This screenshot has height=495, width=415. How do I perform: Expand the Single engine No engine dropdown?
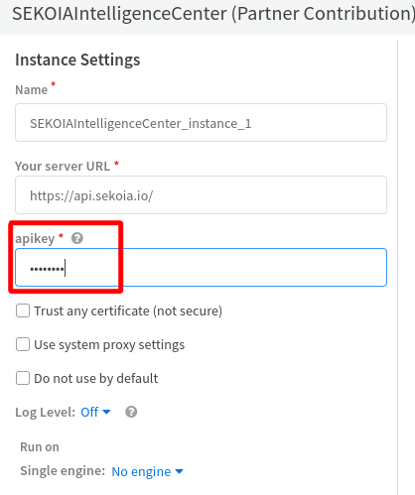(x=147, y=471)
